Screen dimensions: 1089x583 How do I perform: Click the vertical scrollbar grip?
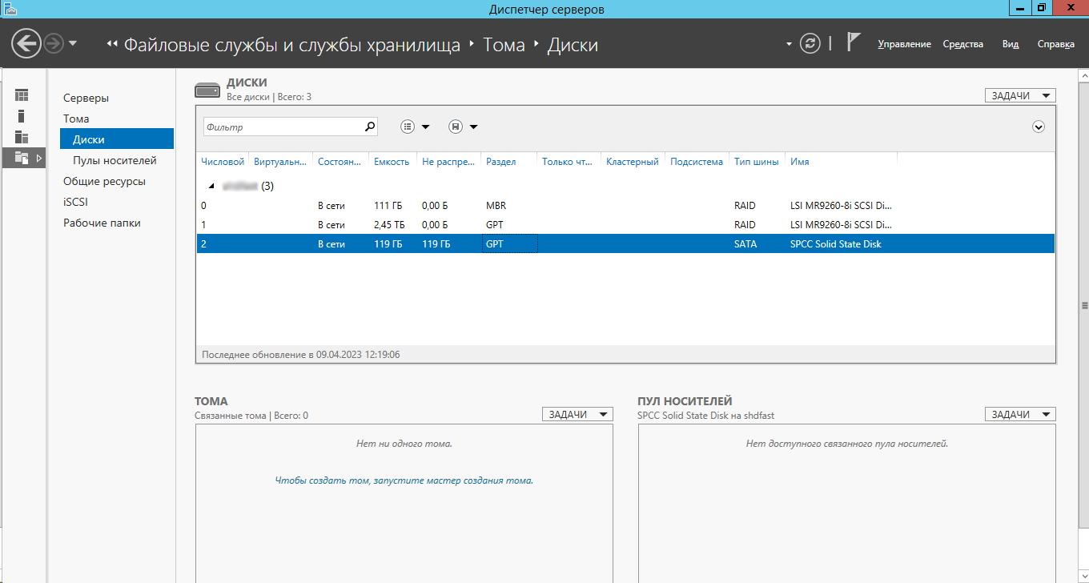coord(1084,305)
